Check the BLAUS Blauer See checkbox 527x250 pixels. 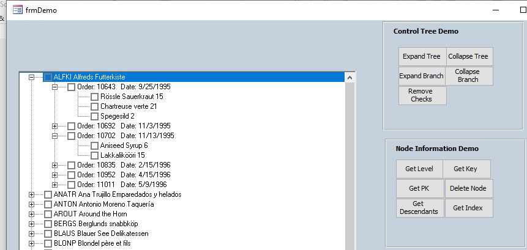click(48, 233)
